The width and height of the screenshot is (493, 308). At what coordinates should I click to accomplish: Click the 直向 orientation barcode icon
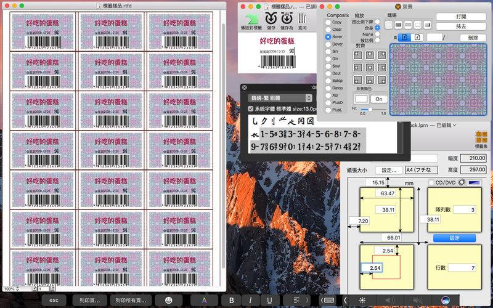coord(302,19)
